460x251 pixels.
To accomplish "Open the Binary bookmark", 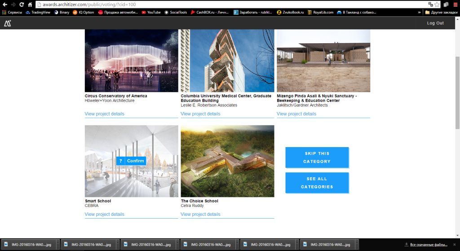I will (62, 12).
